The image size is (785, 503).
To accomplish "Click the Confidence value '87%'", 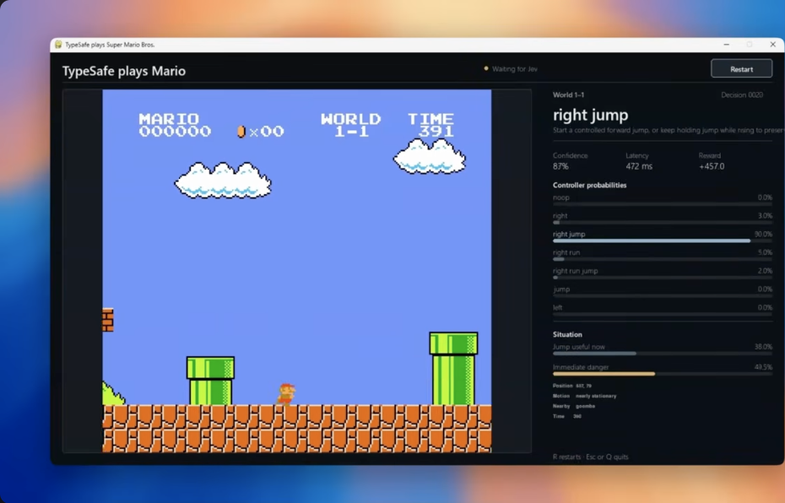I will point(560,166).
